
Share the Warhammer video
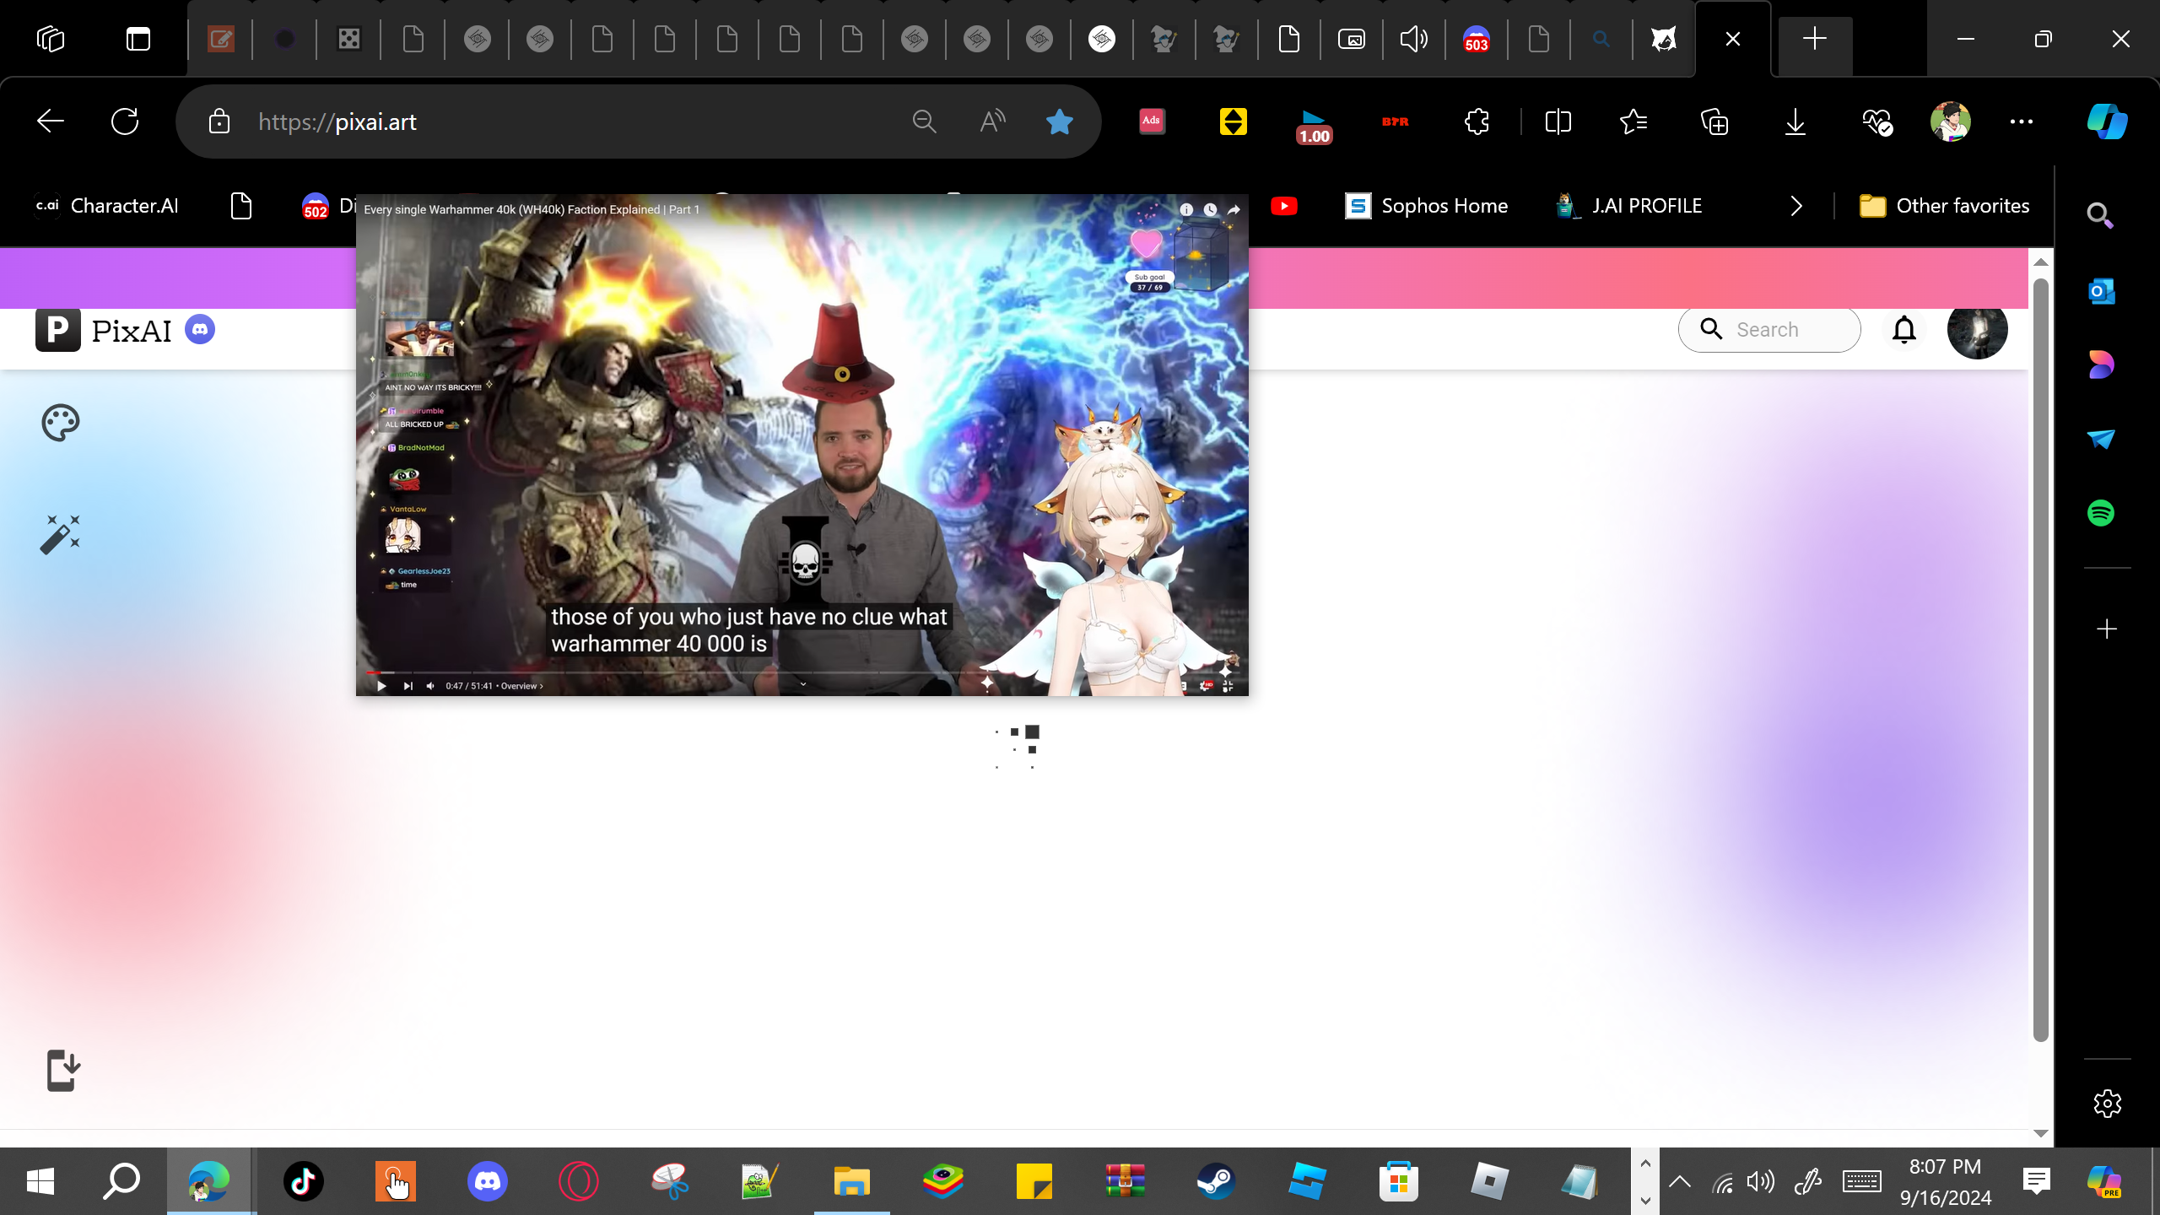[x=1234, y=209]
